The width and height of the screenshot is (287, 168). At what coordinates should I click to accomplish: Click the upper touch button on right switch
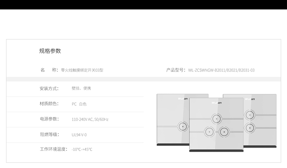pyautogui.click(x=250, y=115)
